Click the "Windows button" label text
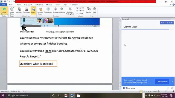Image resolution: width=175 pixels, height=98 pixels. pyautogui.click(x=27, y=32)
